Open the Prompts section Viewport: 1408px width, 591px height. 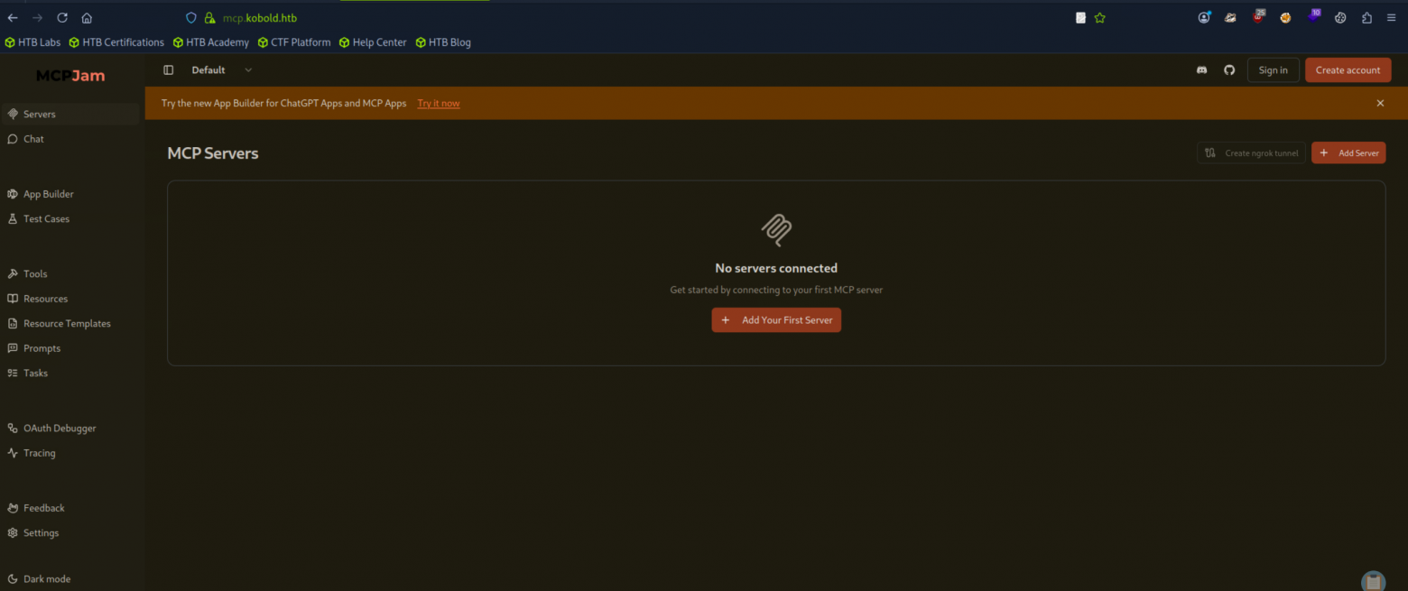coord(41,347)
